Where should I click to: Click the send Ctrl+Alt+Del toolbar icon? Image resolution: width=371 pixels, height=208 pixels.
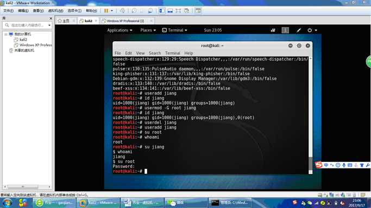(122, 11)
